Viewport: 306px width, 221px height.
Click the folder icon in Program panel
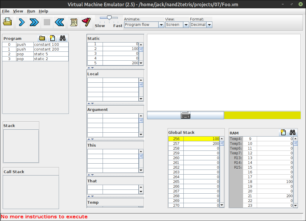pos(42,38)
